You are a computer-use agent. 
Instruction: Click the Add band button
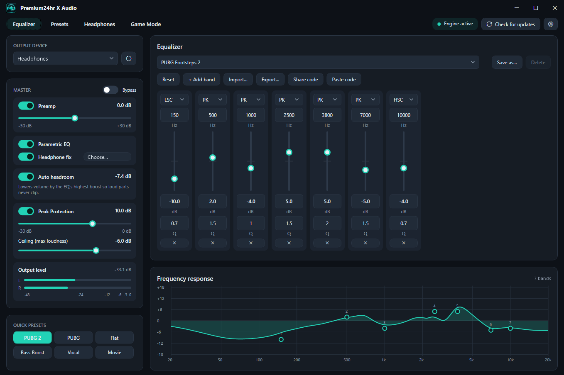[x=202, y=80]
